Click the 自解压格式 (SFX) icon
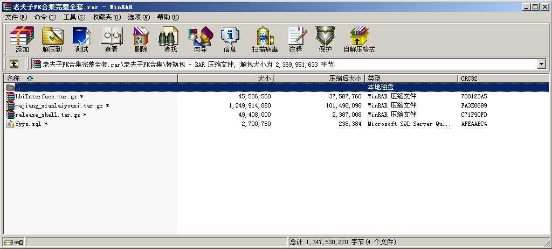 tap(359, 39)
